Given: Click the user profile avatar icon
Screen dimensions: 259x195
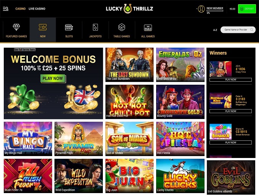Looking at the screenshot, I should pos(201,9).
